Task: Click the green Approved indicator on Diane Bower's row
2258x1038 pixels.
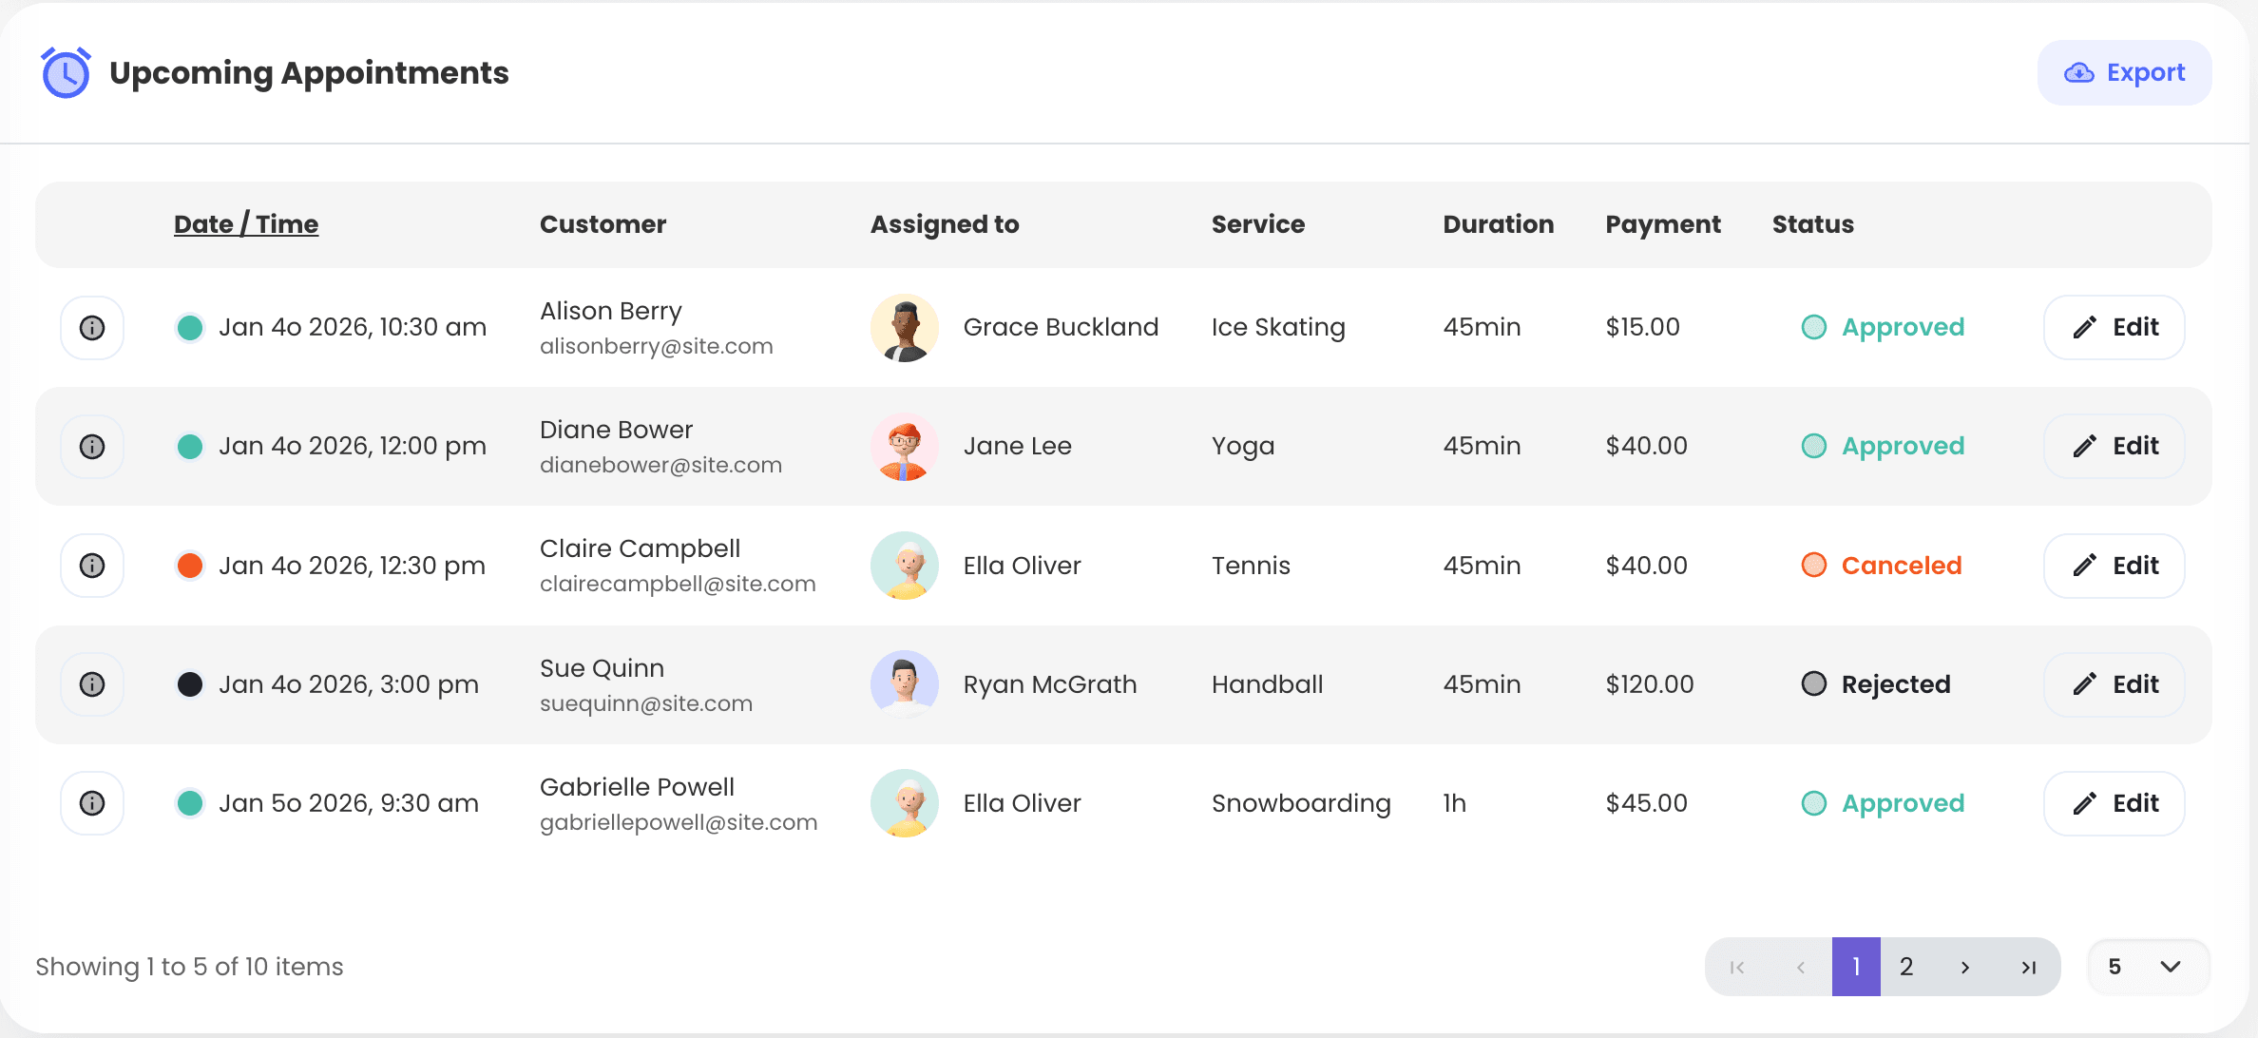Action: (x=1815, y=446)
